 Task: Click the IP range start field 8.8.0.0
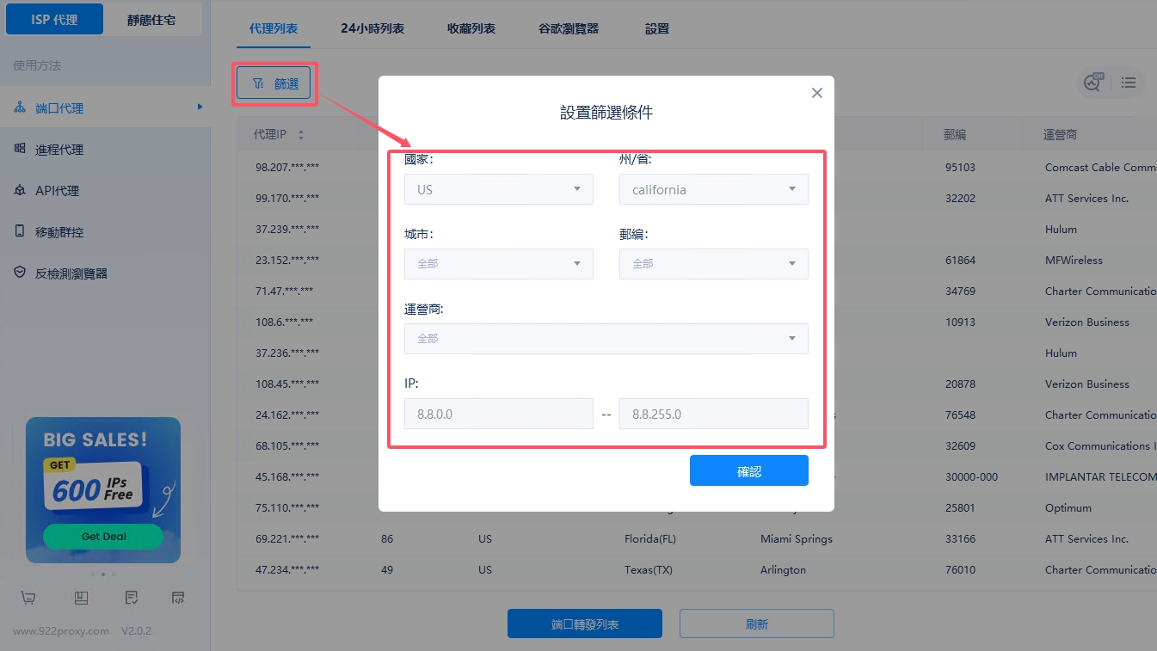coord(498,414)
